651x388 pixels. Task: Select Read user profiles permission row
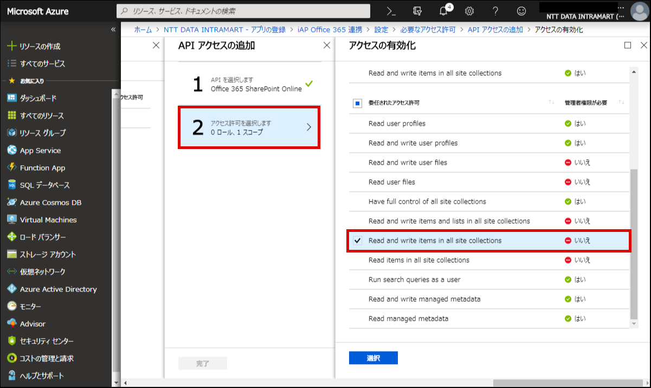pyautogui.click(x=488, y=124)
